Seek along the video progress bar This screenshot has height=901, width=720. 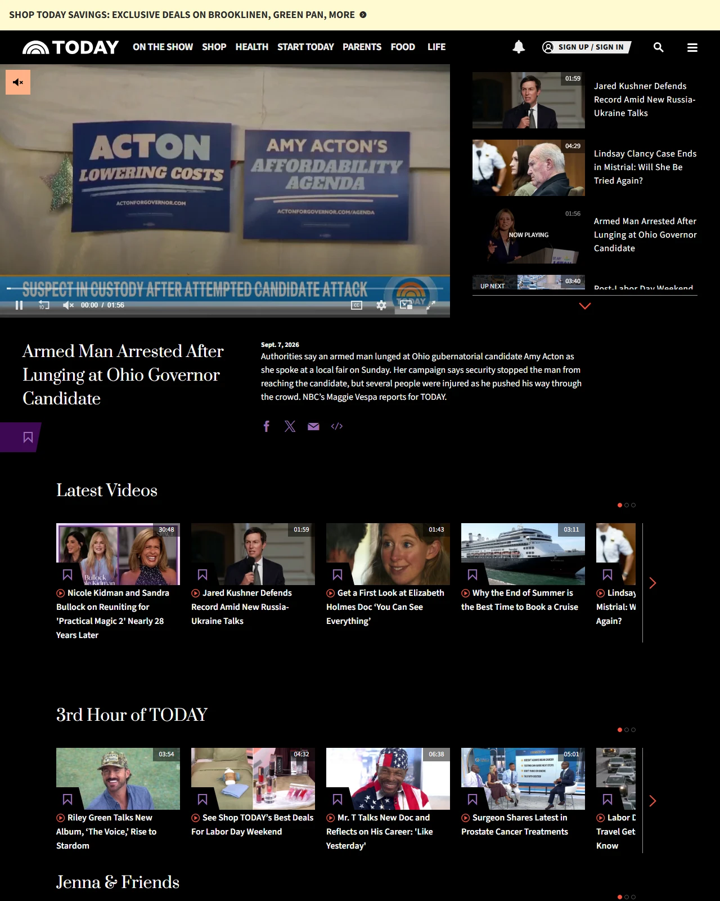click(x=225, y=288)
